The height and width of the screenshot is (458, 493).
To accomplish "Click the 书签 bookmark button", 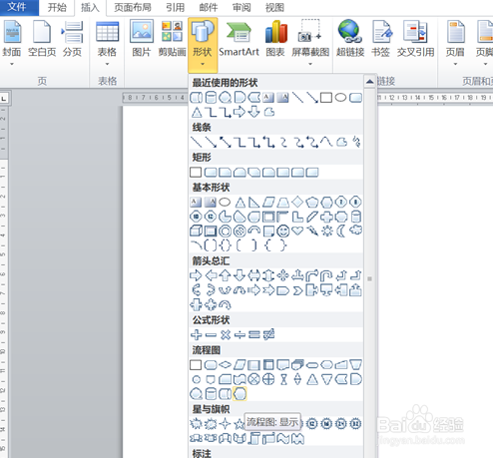I will click(x=381, y=39).
